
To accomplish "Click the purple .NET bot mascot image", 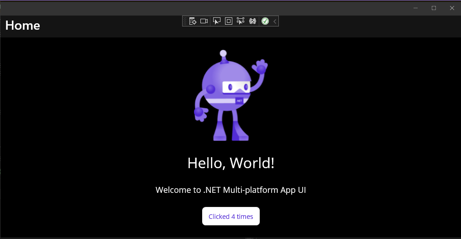I will (x=227, y=96).
